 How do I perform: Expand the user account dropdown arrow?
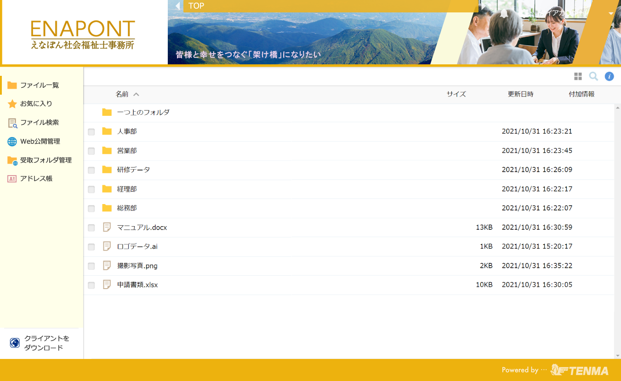point(611,13)
